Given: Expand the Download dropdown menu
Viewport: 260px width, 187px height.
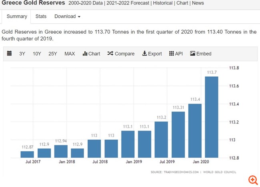Looking at the screenshot, I should coord(67,16).
